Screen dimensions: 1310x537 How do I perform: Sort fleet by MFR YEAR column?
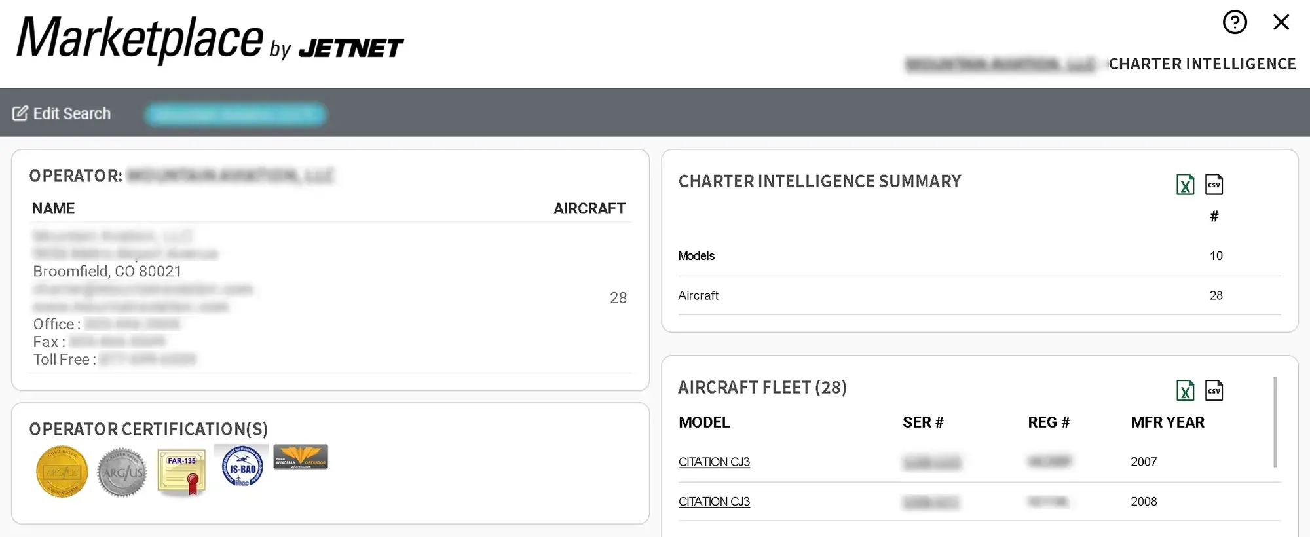click(1167, 422)
